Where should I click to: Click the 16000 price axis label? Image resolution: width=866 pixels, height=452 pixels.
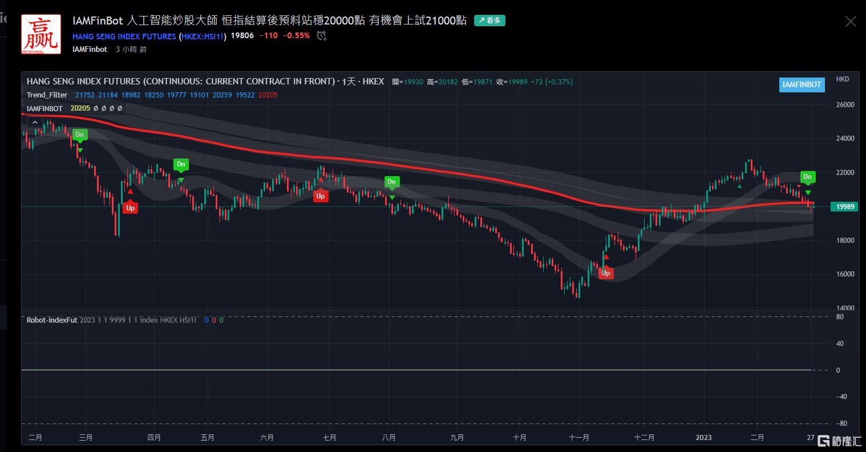point(845,274)
